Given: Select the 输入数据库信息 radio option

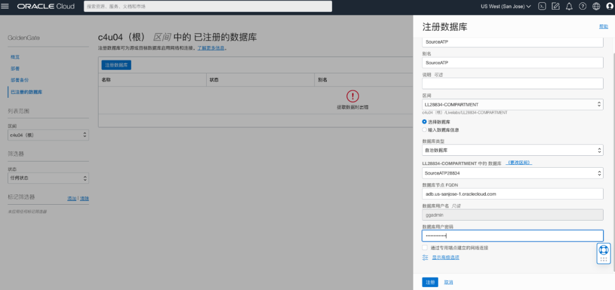Looking at the screenshot, I should pos(424,130).
